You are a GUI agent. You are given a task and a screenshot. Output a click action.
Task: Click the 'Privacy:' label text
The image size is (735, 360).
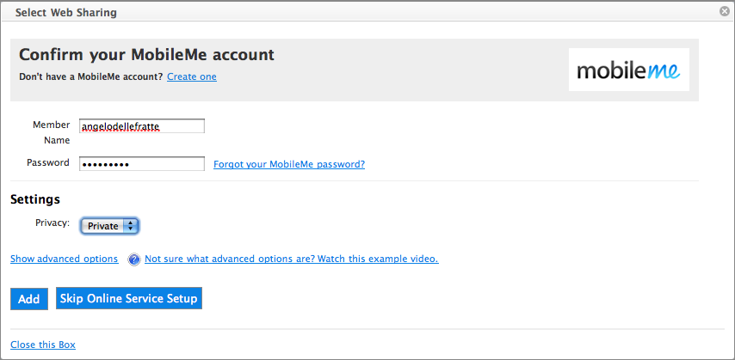(52, 223)
